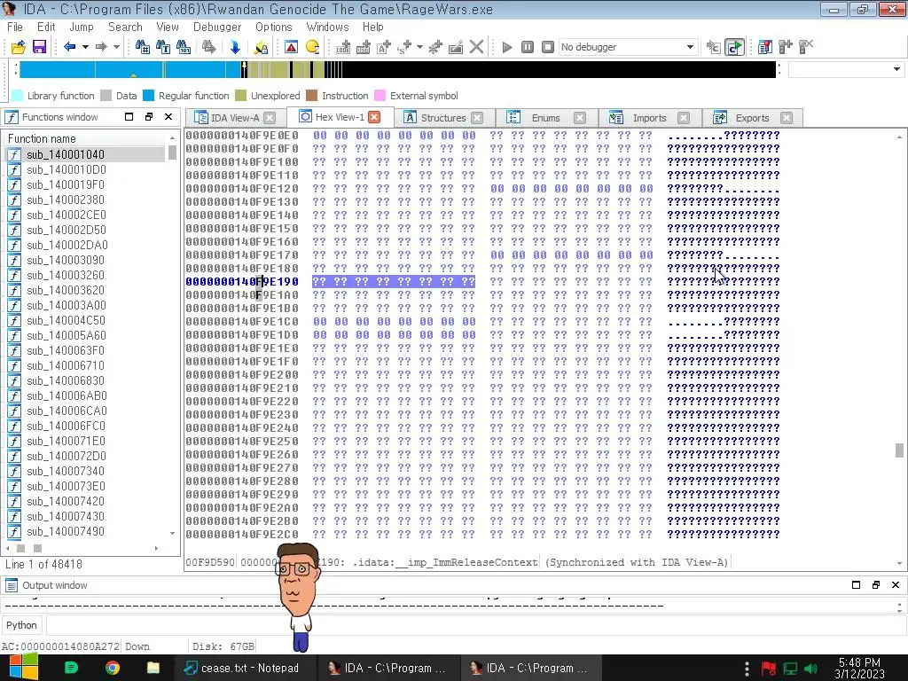Open File Explorer from the taskbar
The height and width of the screenshot is (681, 908).
[x=153, y=668]
